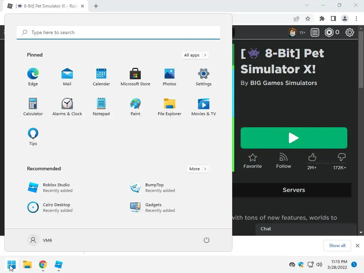Close the Chrome downloads bar

click(358, 246)
